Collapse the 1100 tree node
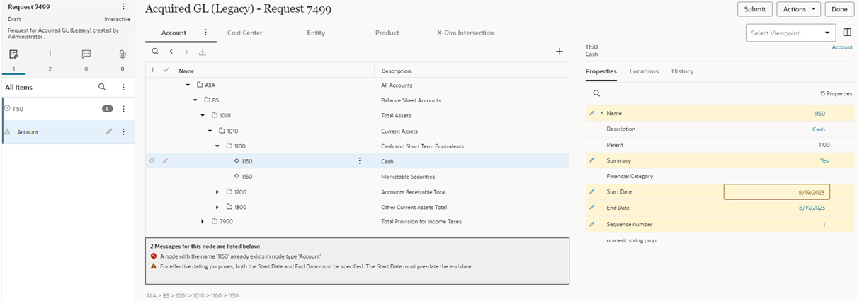 pyautogui.click(x=217, y=146)
